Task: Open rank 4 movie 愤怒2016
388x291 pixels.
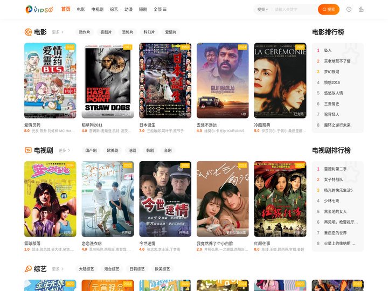Action: click(332, 82)
